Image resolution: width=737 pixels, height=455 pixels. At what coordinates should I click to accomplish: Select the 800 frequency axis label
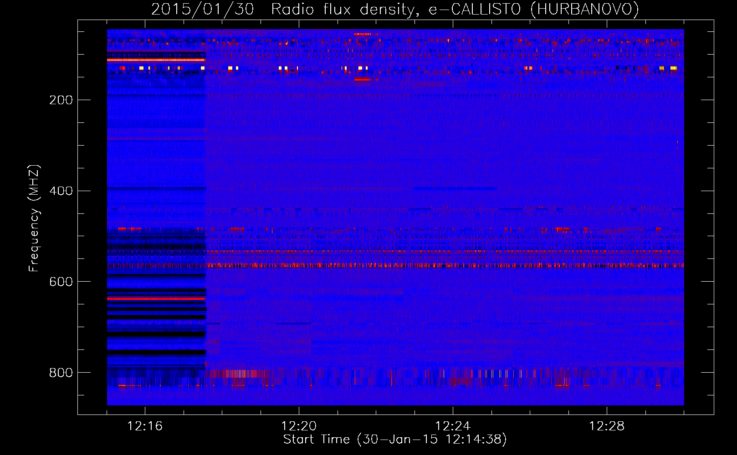61,373
